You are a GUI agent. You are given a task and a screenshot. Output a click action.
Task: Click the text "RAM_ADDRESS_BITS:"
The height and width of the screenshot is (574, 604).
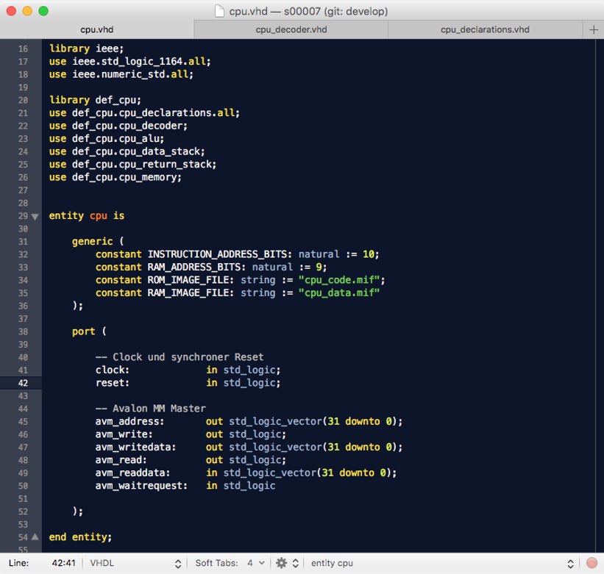(x=197, y=267)
